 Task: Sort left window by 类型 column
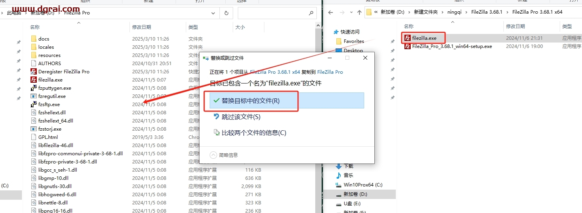[193, 27]
